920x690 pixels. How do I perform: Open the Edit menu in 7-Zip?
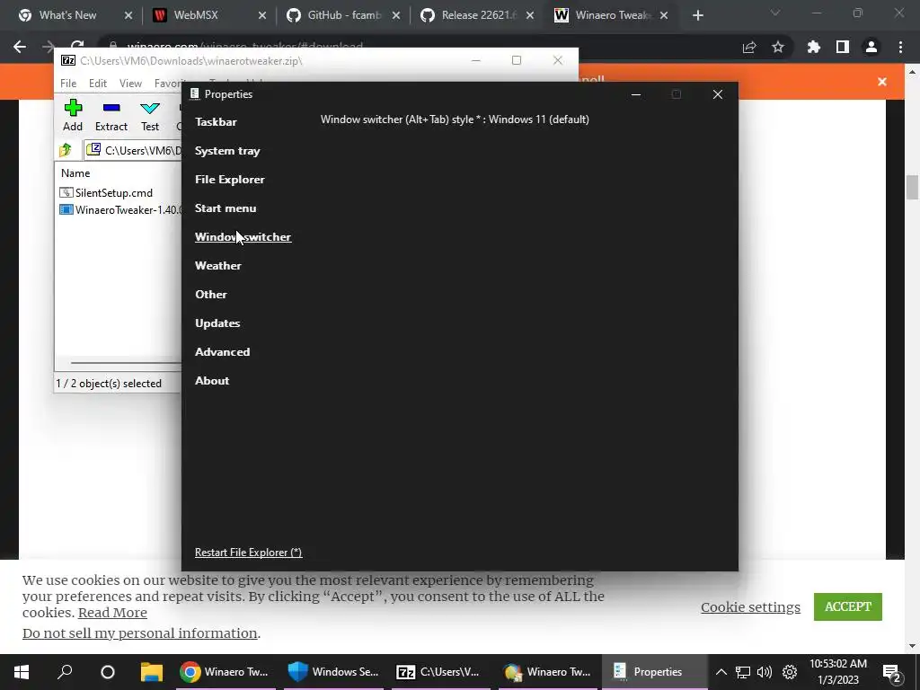[97, 84]
